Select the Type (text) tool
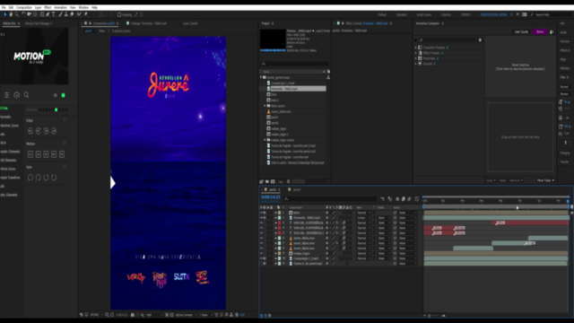This screenshot has height=323, width=574. 54,14
